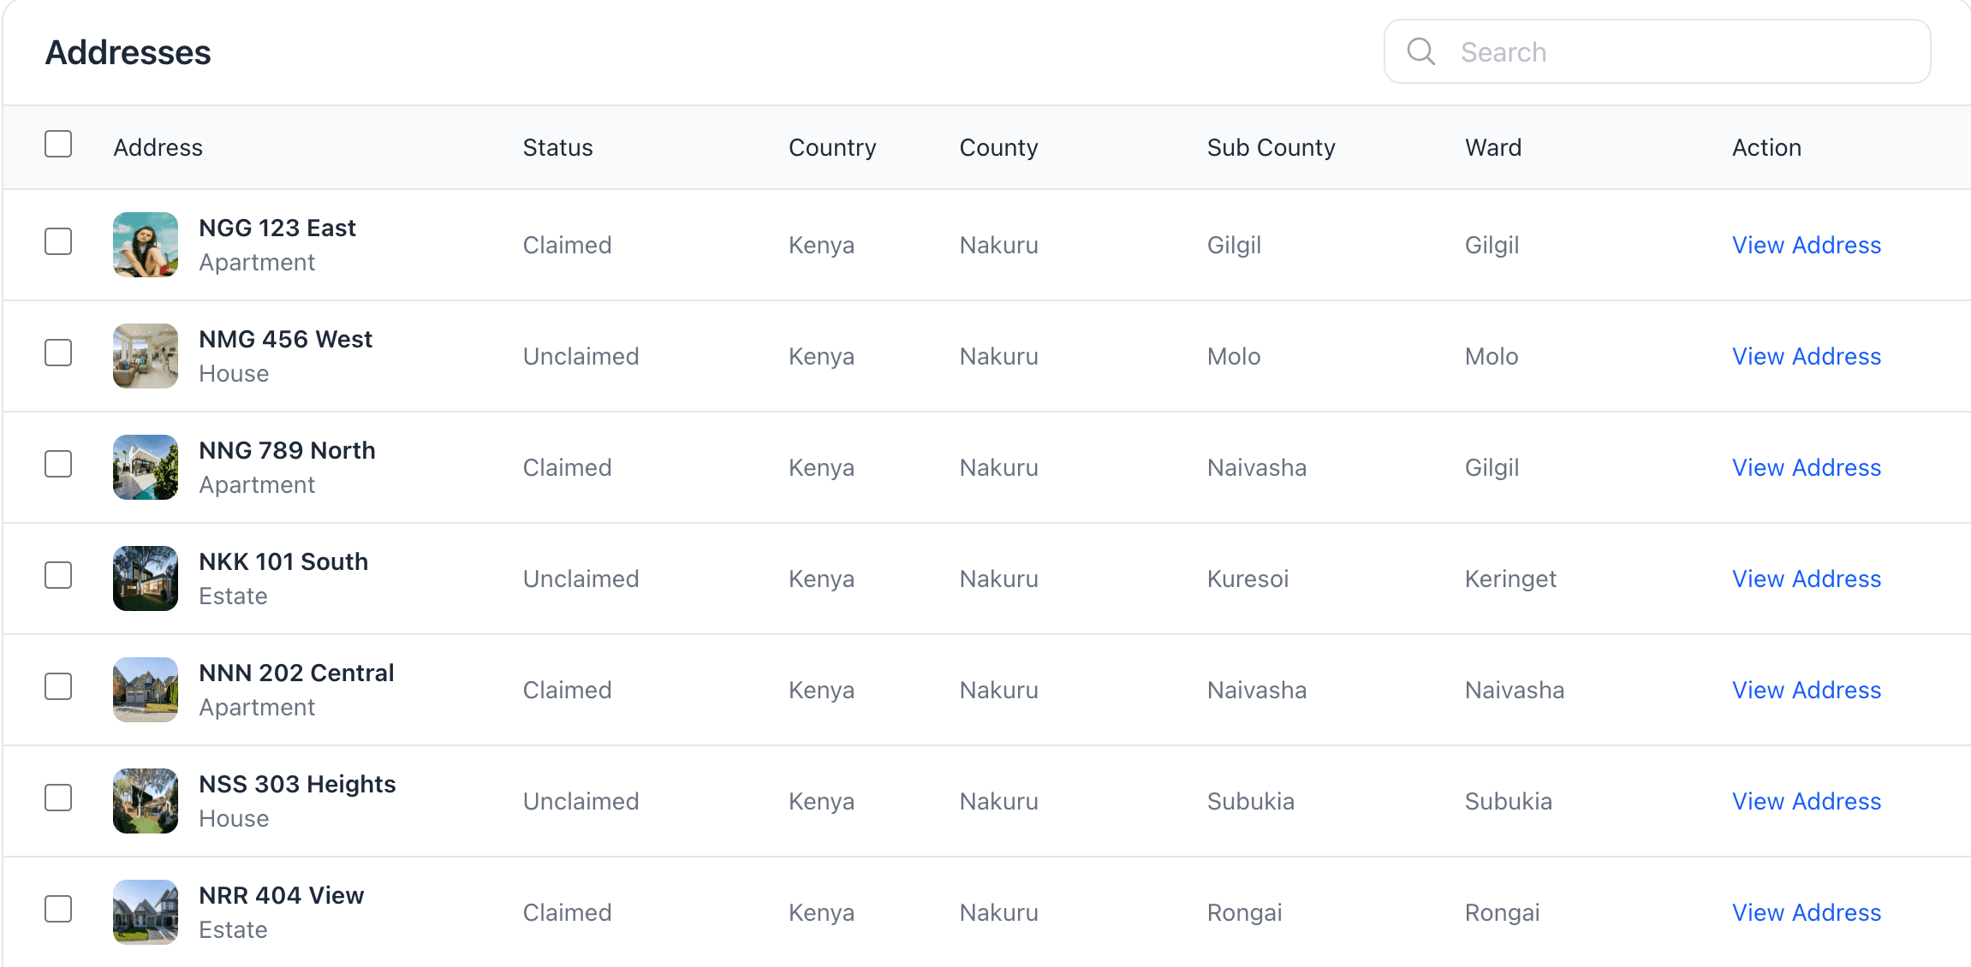Open thumbnail image for NNN 202 Central

tap(146, 690)
